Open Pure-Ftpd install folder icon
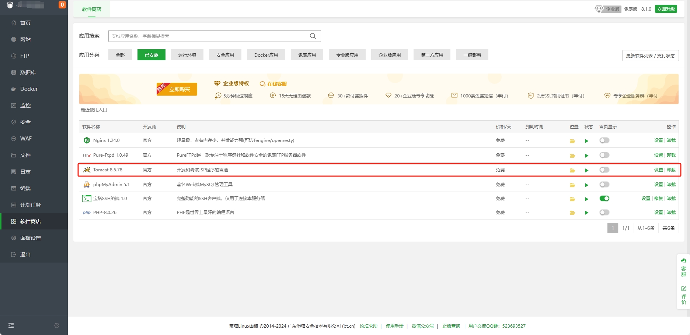The height and width of the screenshot is (335, 690). pyautogui.click(x=572, y=156)
